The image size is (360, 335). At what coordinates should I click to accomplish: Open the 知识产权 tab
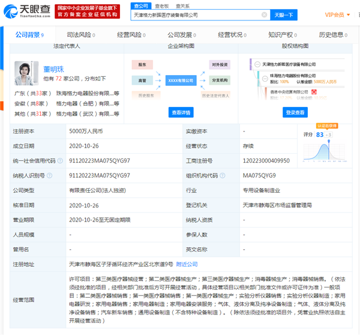pos(282,35)
